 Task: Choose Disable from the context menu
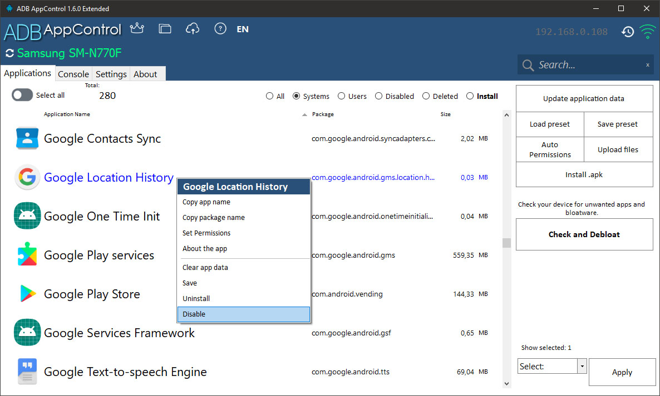point(243,314)
